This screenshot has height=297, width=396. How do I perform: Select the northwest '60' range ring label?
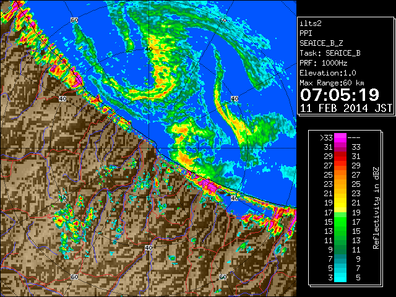coord(74,20)
